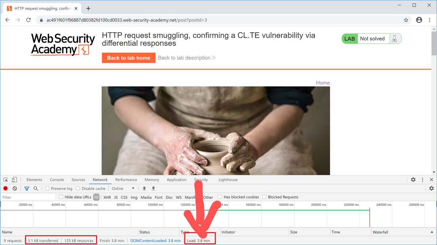Switch to the Elements tab
437x245 pixels.
click(x=34, y=180)
